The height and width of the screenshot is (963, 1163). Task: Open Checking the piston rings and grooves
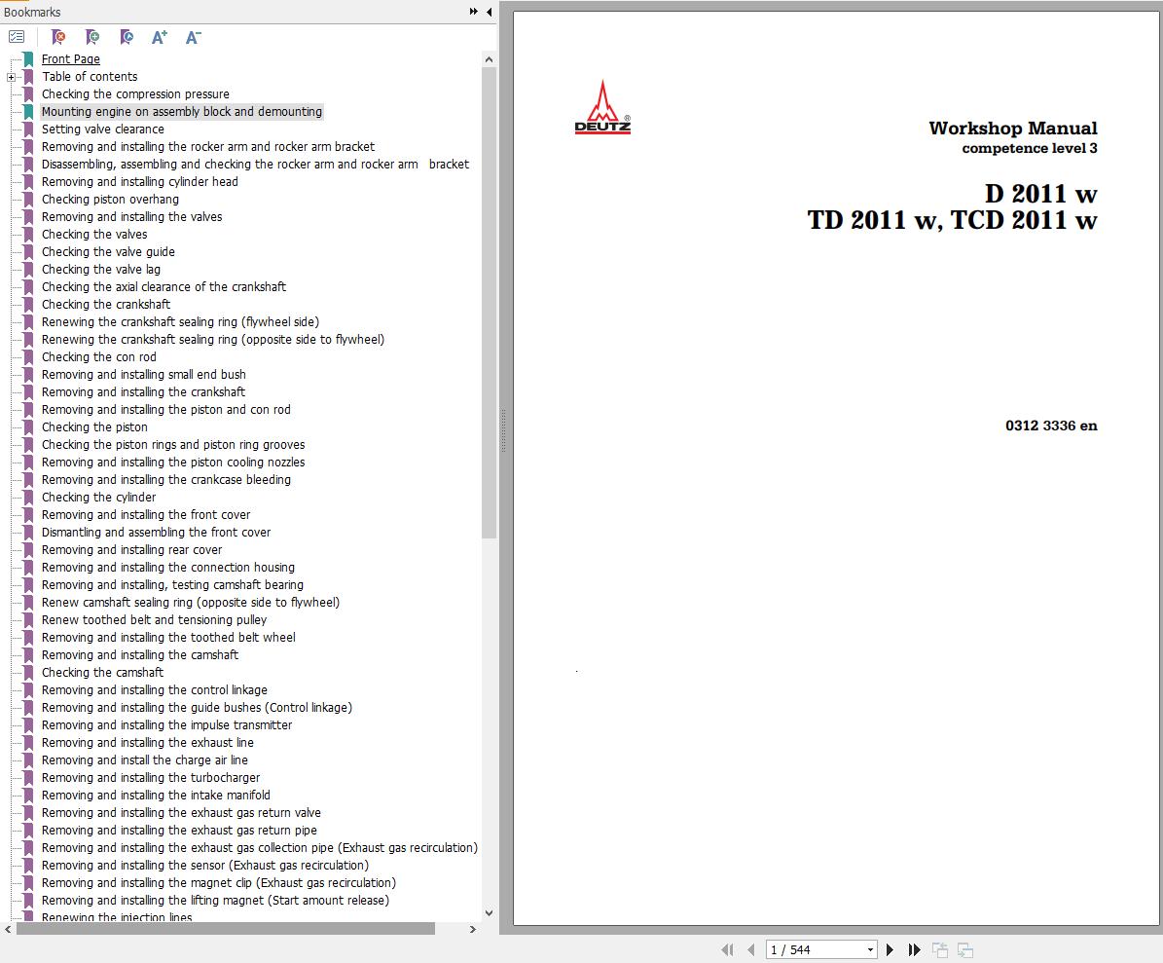(x=173, y=444)
